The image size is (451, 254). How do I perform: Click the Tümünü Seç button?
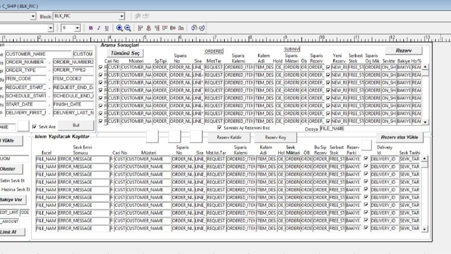[125, 54]
